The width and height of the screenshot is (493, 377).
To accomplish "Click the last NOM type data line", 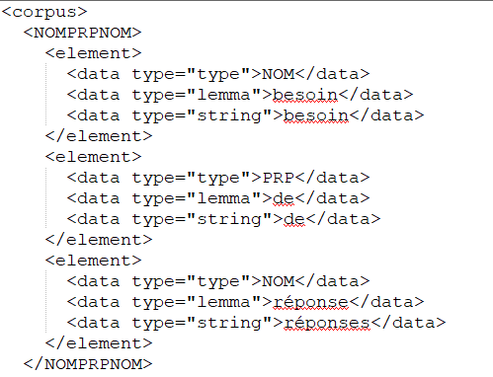I will coord(218,281).
